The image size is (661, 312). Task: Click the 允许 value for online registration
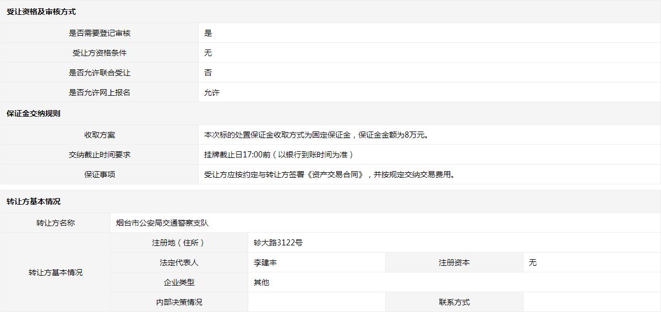[212, 92]
